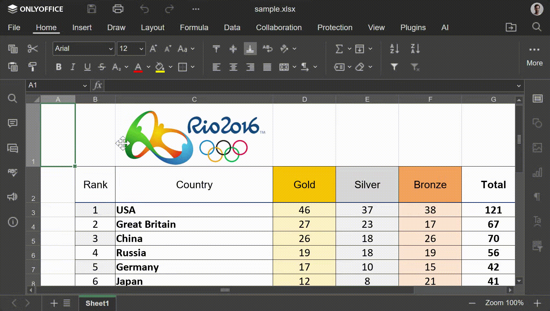Image resolution: width=550 pixels, height=311 pixels.
Task: Click the Wrap text icon
Action: (x=267, y=49)
